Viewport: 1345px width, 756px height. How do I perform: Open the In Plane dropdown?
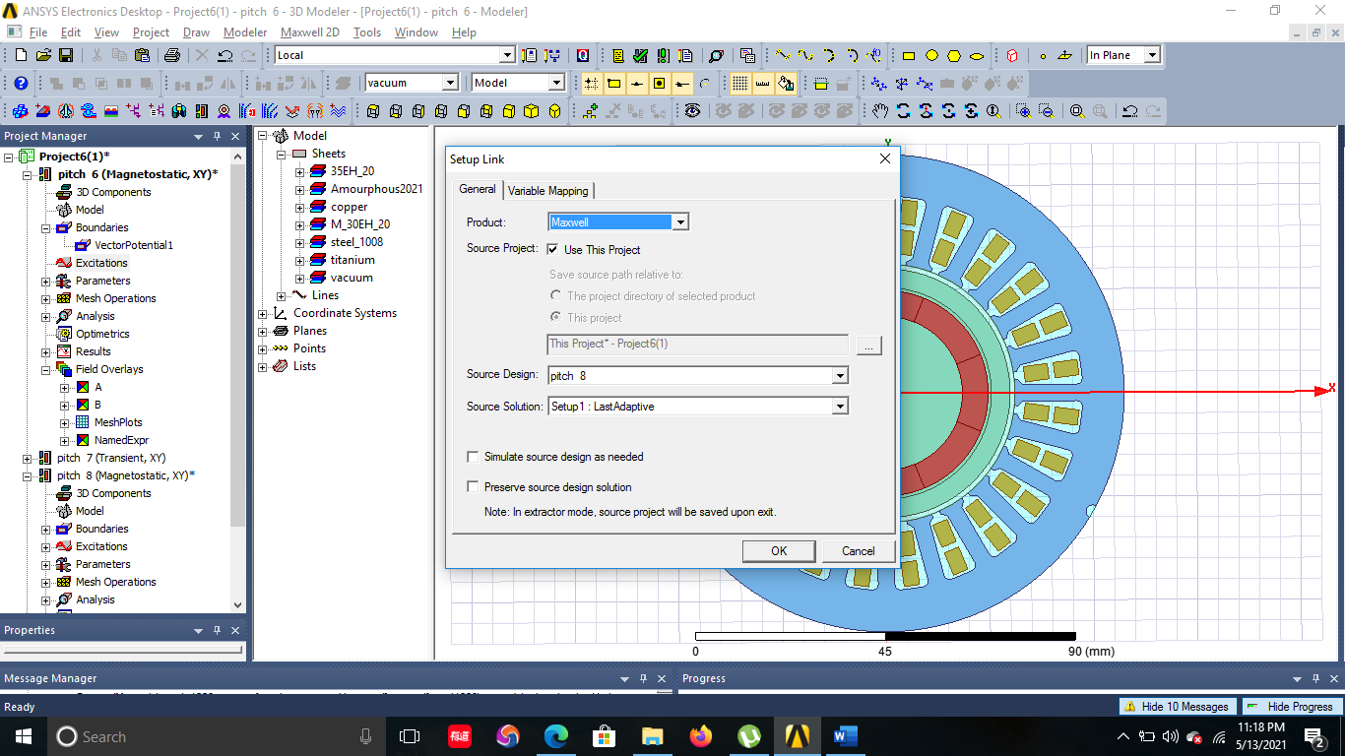pos(1152,55)
